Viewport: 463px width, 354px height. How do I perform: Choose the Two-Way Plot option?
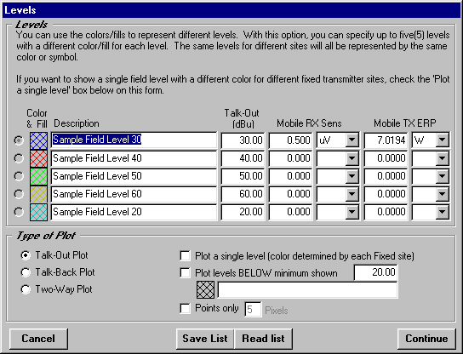point(26,289)
